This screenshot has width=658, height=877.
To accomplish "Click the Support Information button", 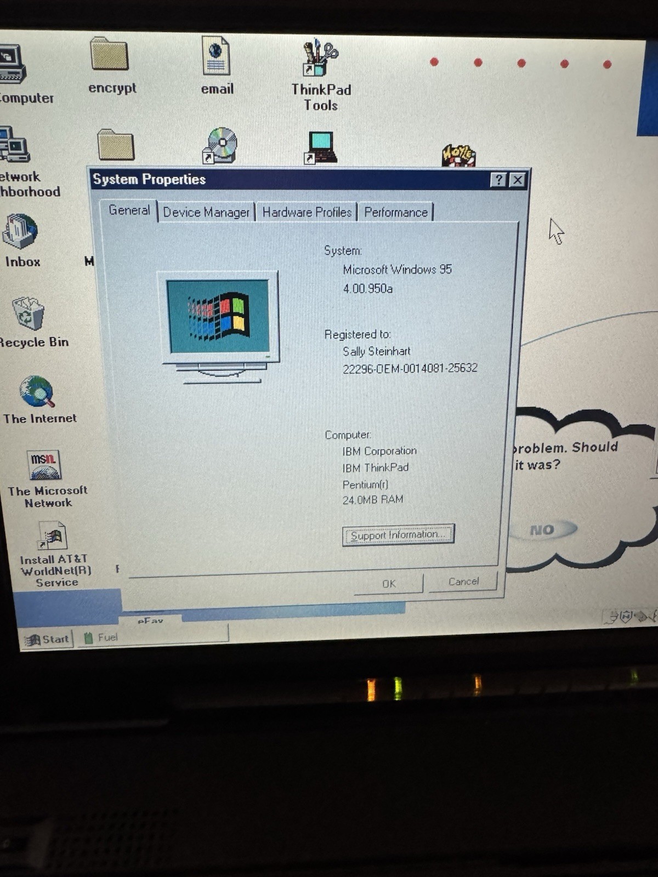I will 398,535.
